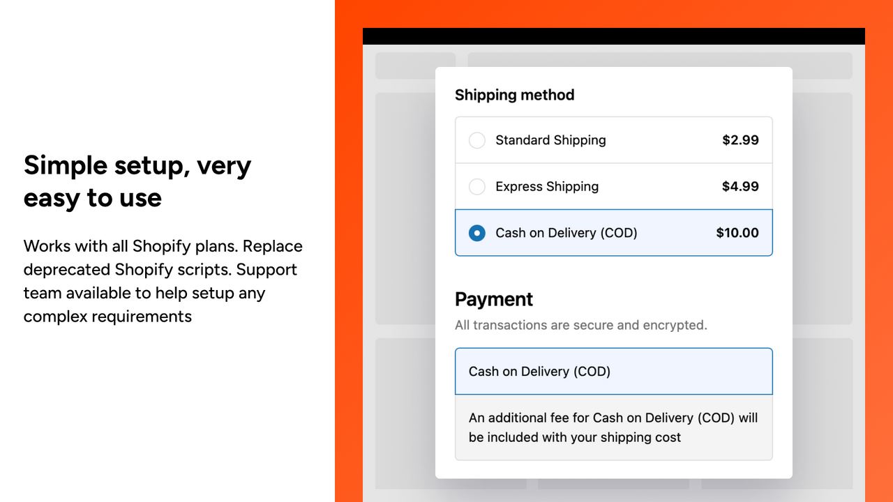Click the black top bar of the checkout mockup

(614, 36)
